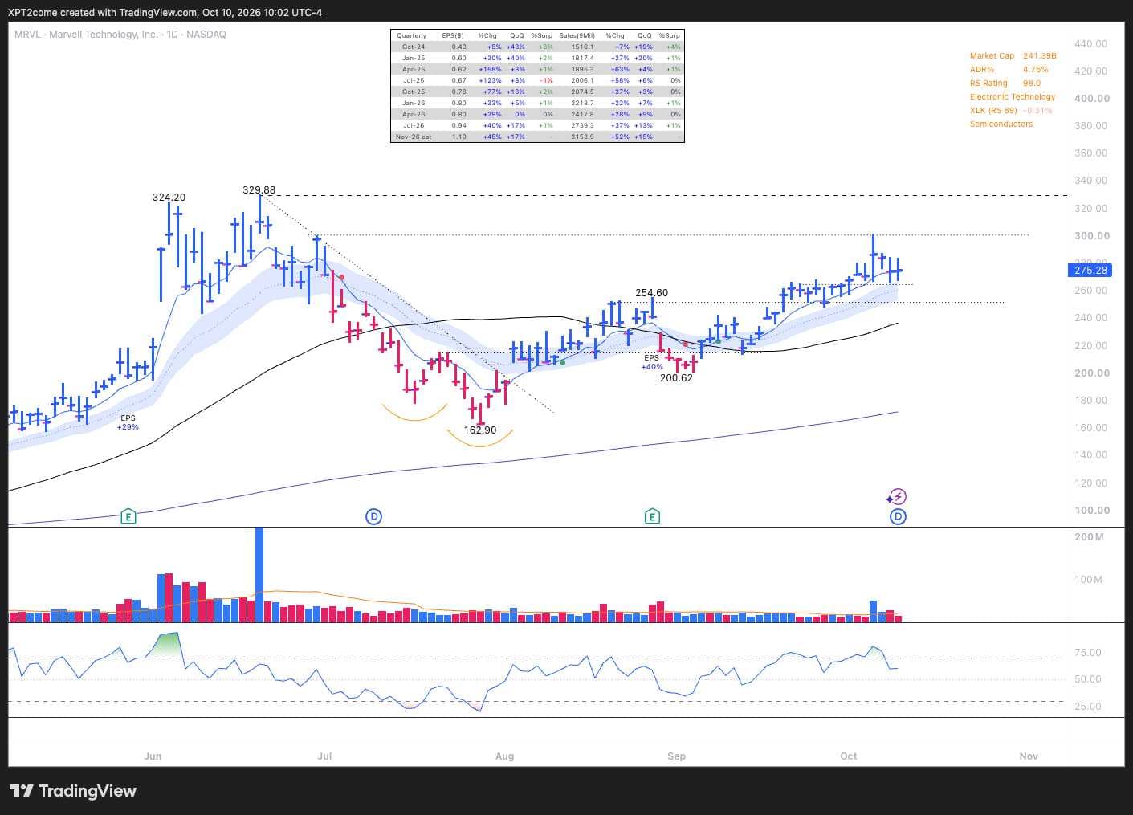Viewport: 1133px width, 815px height.
Task: Click the Sales($Mil) column header
Action: [577, 35]
